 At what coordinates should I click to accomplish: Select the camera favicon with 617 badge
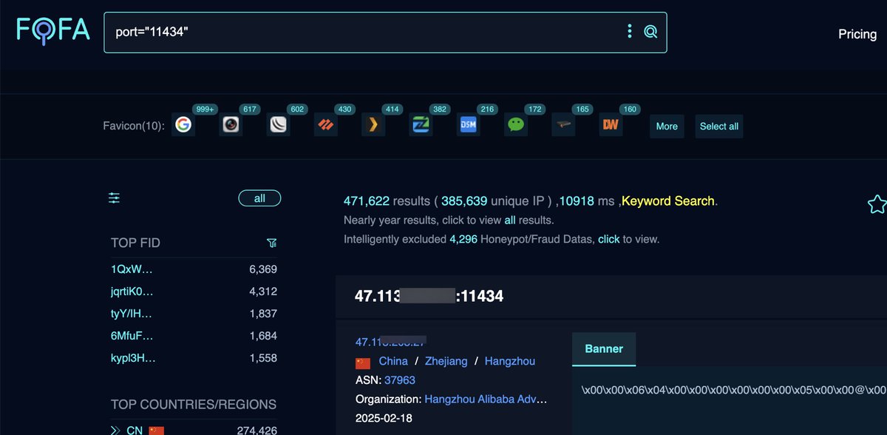pyautogui.click(x=231, y=125)
